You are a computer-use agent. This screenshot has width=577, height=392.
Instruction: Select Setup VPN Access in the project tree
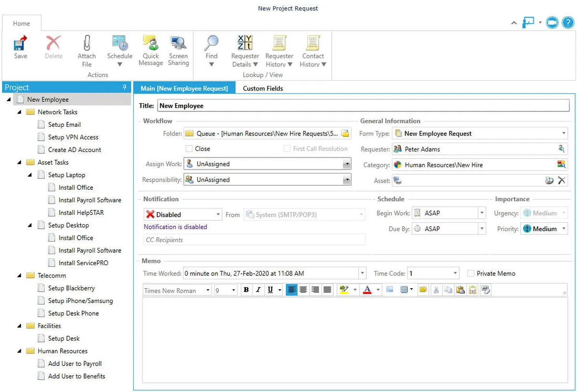tap(73, 137)
